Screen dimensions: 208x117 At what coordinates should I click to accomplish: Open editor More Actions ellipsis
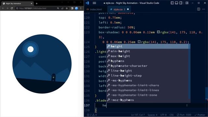click(204, 9)
